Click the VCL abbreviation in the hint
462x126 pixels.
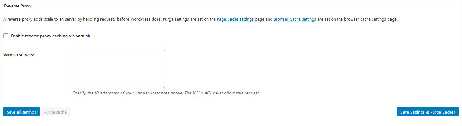pyautogui.click(x=196, y=93)
